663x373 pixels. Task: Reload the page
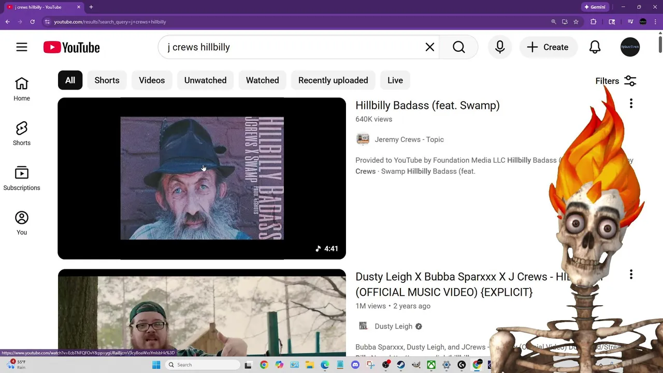click(32, 22)
